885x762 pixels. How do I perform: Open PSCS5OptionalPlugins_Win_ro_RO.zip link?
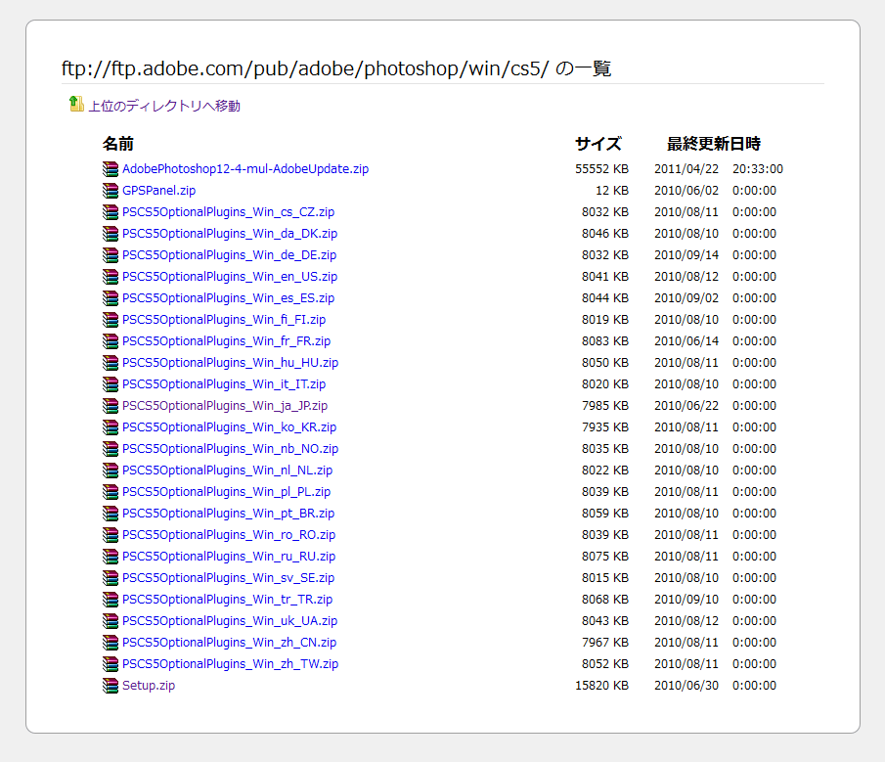point(229,533)
